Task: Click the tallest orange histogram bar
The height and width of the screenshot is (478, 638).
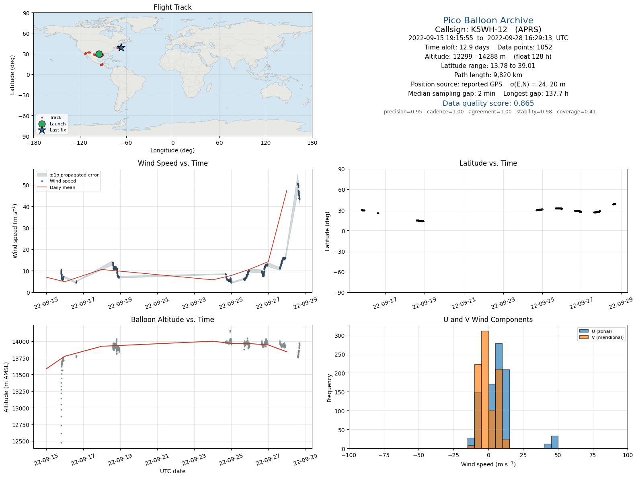Action: (485, 390)
